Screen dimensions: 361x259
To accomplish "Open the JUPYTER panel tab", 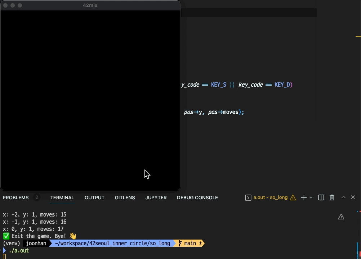I will pos(156,197).
